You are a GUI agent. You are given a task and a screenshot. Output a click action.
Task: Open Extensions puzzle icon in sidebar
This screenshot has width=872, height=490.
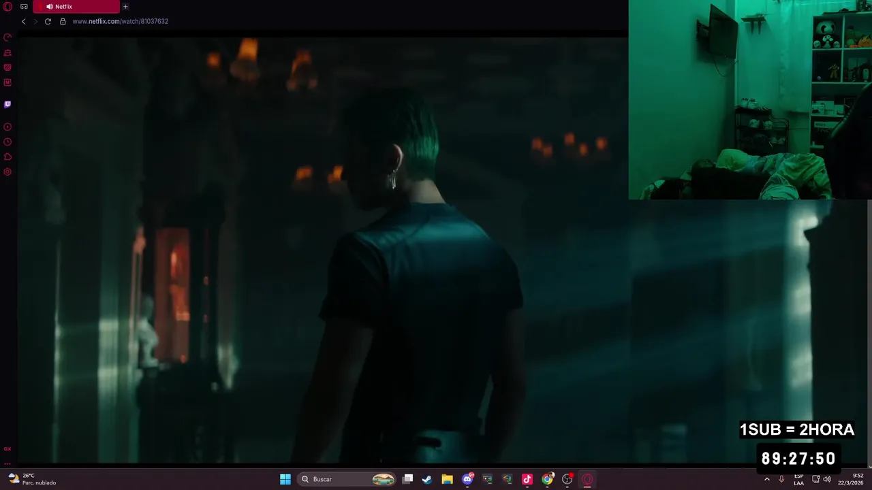point(7,157)
